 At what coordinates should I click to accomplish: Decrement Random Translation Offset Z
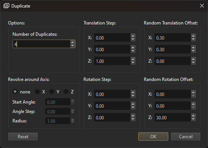tap(193, 63)
